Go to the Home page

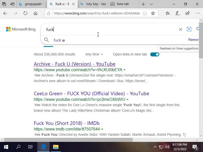pyautogui.click(x=36, y=13)
